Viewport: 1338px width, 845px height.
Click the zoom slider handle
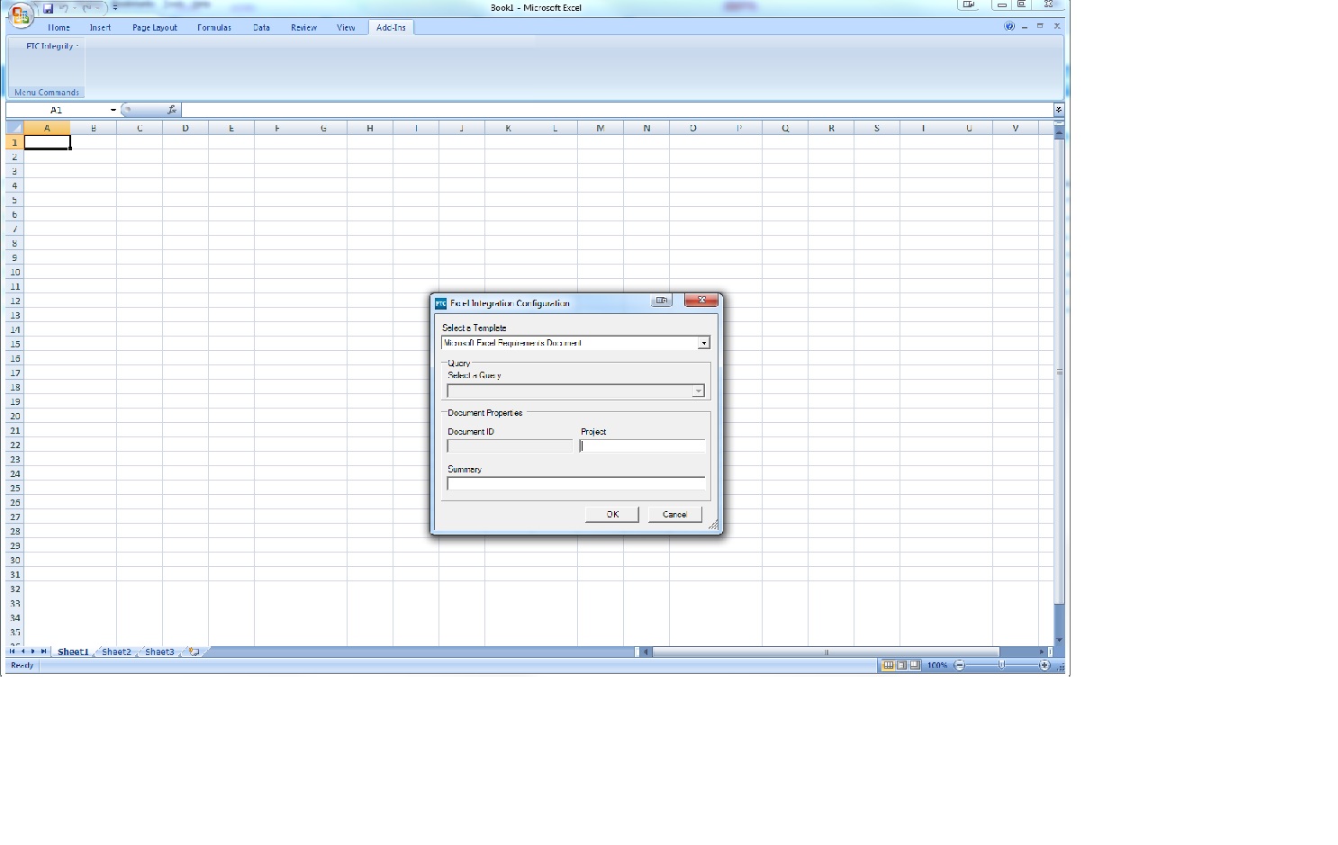[x=1001, y=665]
